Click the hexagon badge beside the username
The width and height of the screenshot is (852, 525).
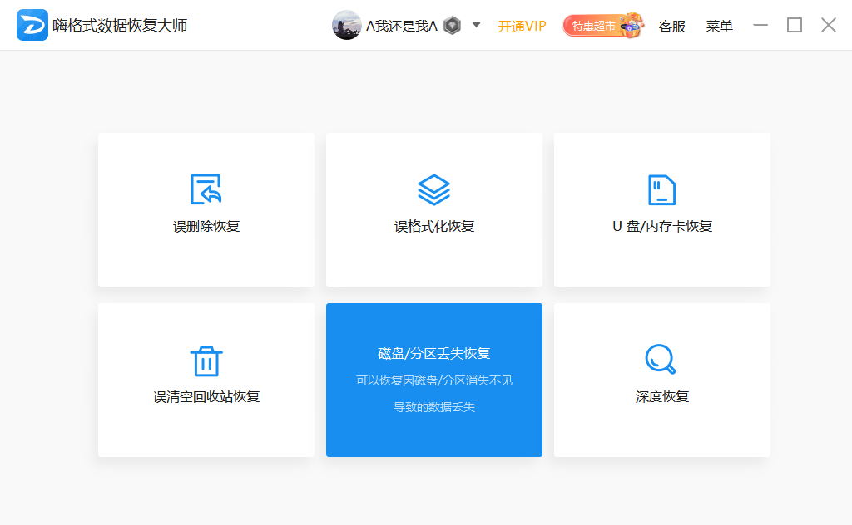(x=452, y=25)
